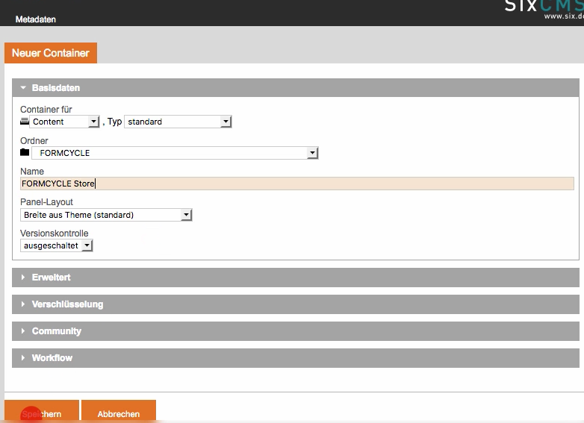Viewport: 584px width, 423px height.
Task: Collapse the Basisdaten section
Action: click(x=55, y=88)
